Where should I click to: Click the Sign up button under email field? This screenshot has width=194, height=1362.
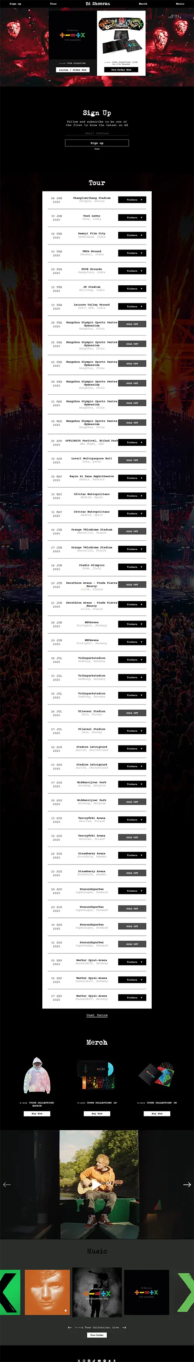pos(97,143)
